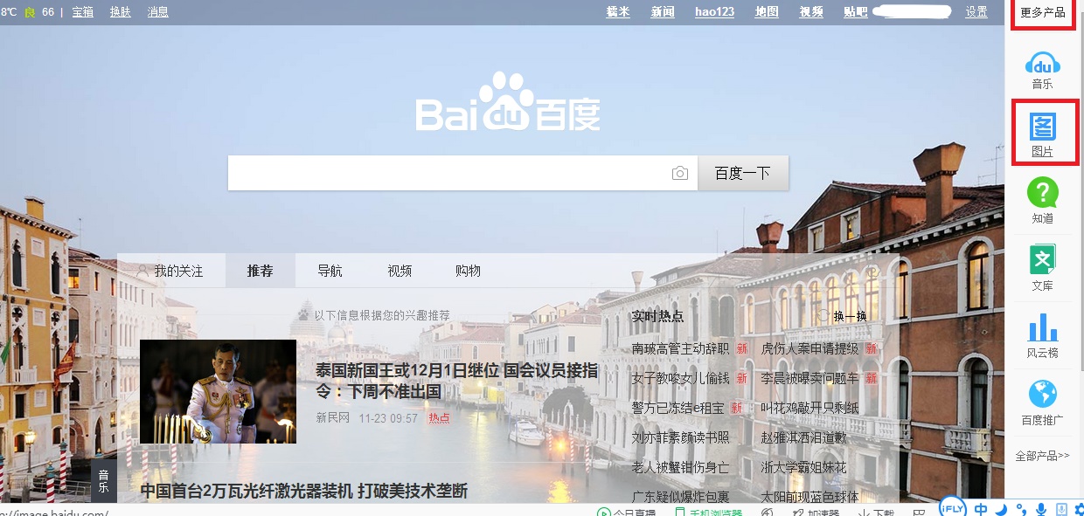Switch to the 导航 tab
This screenshot has width=1084, height=516.
pyautogui.click(x=330, y=271)
